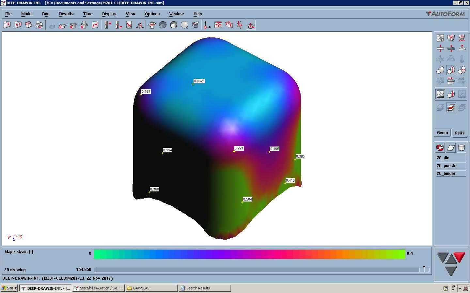Open the File menu
The image size is (470, 293).
[8, 14]
